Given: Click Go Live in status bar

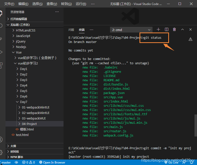Looking at the screenshot, I should pyautogui.click(x=171, y=162).
